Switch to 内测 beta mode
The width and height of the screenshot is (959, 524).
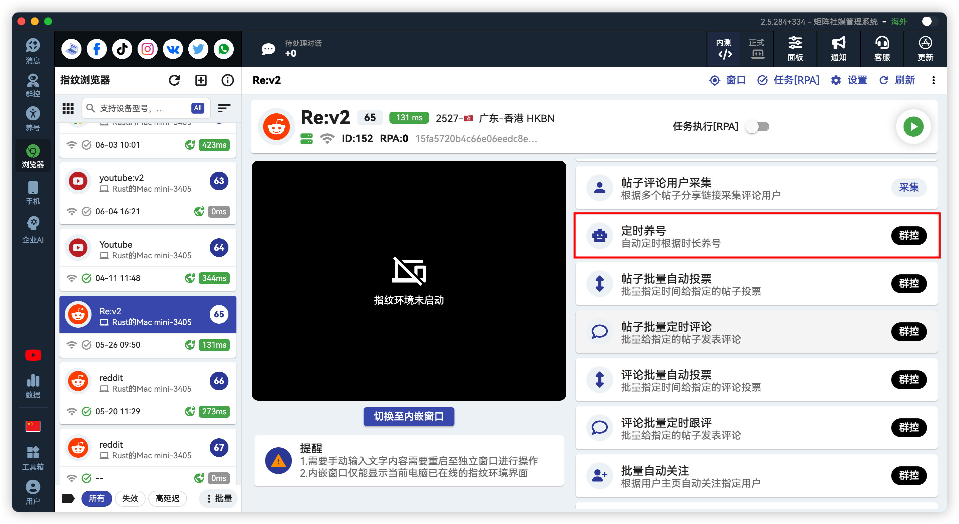(x=724, y=49)
